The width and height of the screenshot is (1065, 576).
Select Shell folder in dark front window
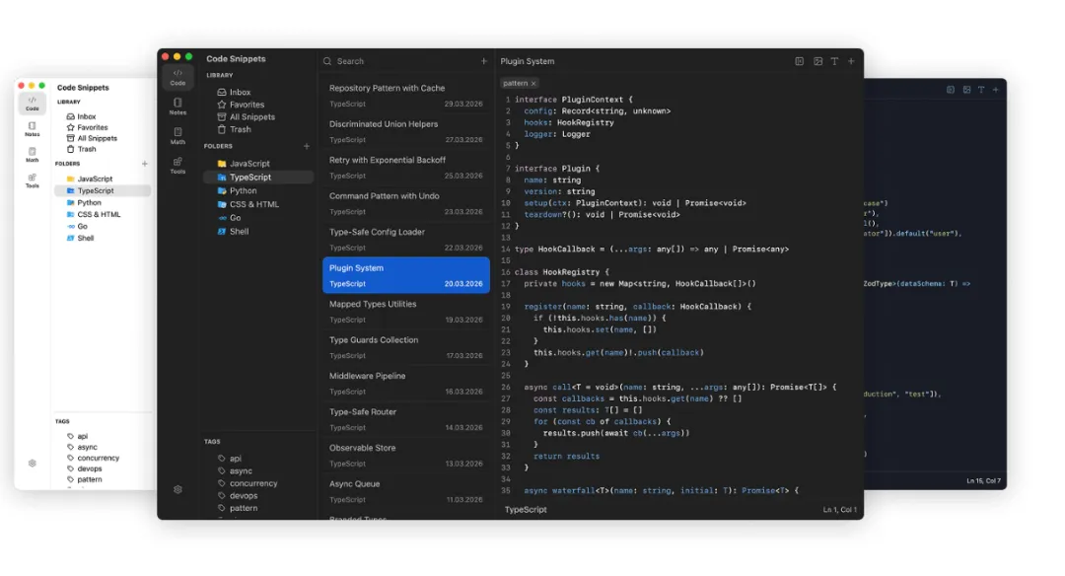click(258, 232)
